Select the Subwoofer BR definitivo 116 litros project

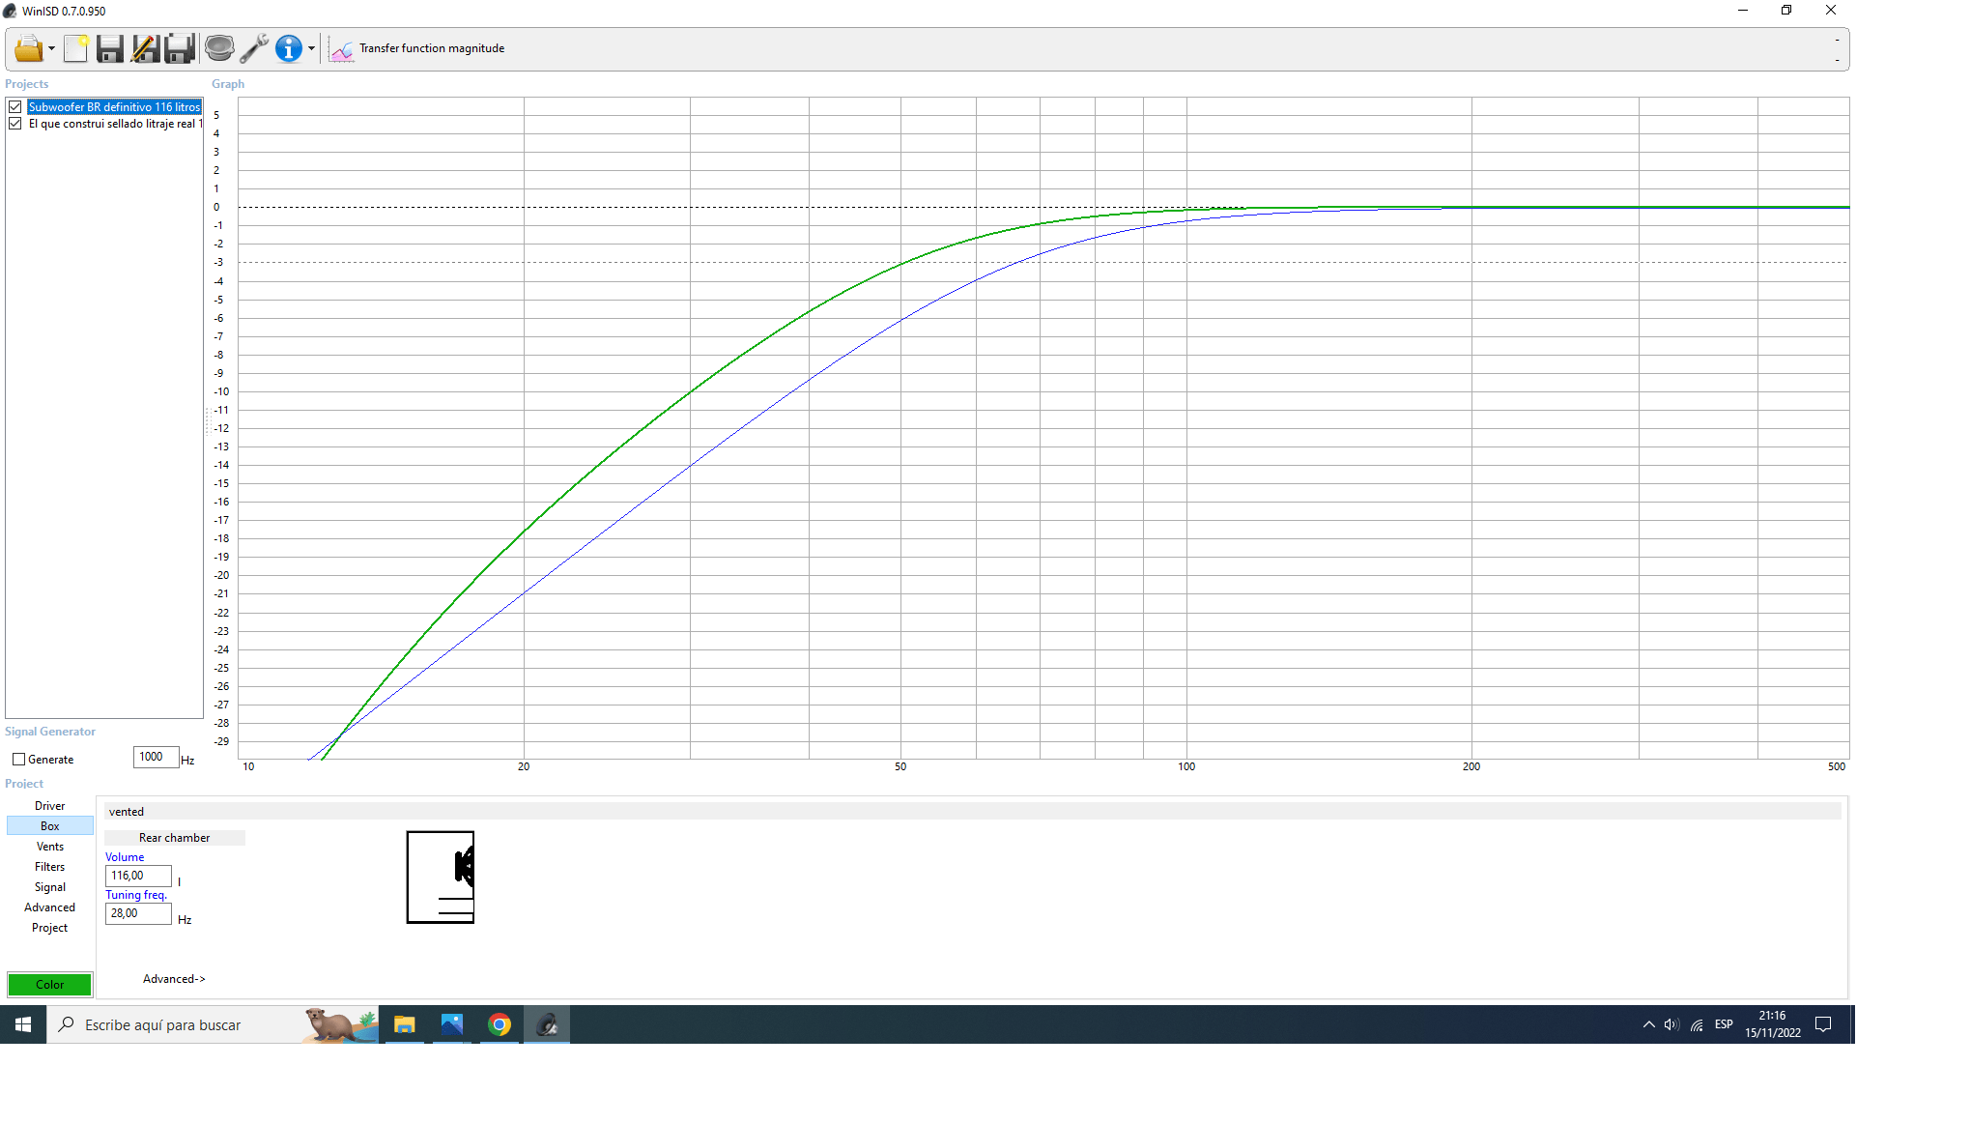(x=114, y=107)
